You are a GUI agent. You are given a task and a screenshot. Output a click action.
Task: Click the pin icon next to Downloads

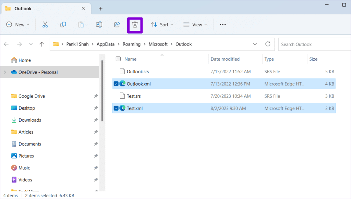[x=96, y=120]
